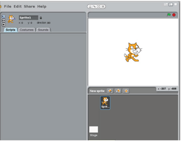This screenshot has width=181, height=141.
Task: Set rotation style to can rotate
Action: (x=4, y=17)
